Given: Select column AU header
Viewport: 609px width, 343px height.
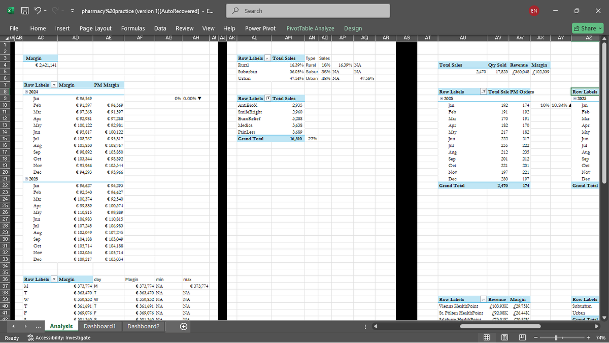Looking at the screenshot, I should point(462,38).
